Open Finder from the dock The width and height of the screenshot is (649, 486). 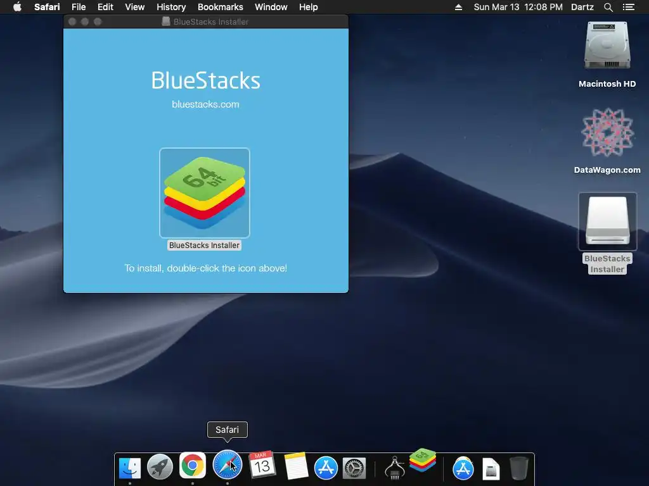pos(129,468)
